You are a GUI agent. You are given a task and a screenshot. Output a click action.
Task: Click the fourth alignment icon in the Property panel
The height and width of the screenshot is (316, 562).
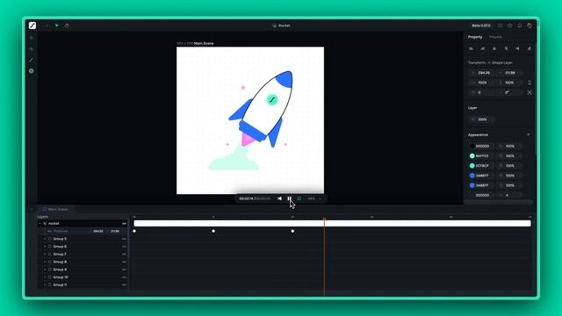[506, 48]
